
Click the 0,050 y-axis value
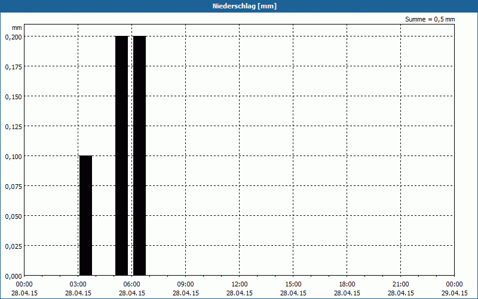[13, 216]
